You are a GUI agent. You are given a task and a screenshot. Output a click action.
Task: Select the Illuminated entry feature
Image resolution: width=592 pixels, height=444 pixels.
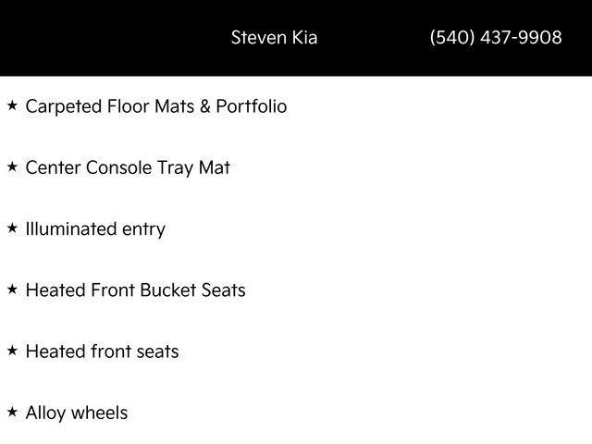pos(95,229)
